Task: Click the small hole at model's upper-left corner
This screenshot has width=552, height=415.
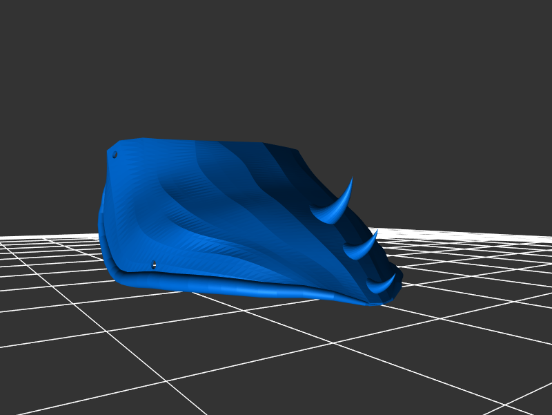Action: (115, 155)
